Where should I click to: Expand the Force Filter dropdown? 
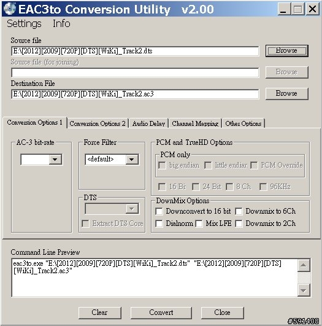(132, 160)
